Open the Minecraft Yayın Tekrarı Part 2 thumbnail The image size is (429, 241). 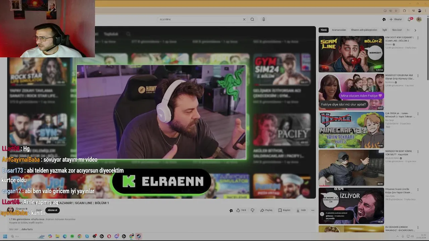tap(351, 130)
